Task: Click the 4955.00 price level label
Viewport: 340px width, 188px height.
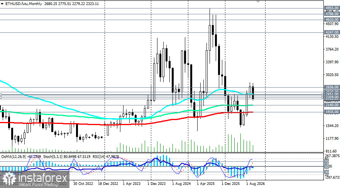Action: [332, 8]
